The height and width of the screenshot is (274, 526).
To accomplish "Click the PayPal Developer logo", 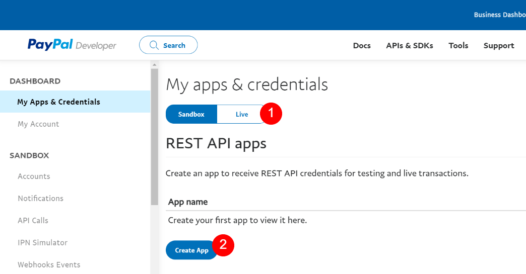I will point(72,45).
